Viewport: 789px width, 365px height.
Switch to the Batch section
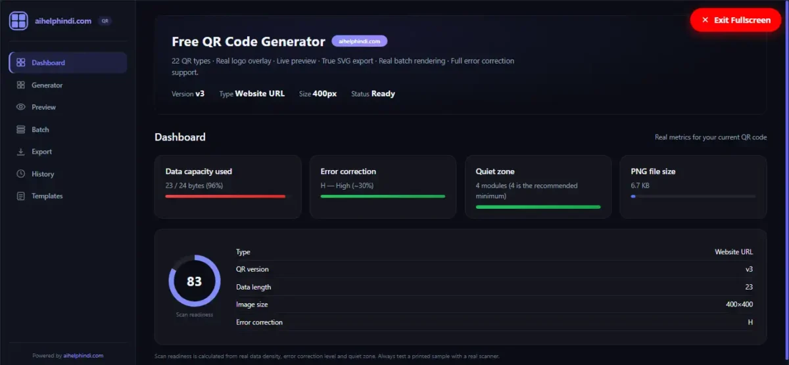pyautogui.click(x=68, y=129)
